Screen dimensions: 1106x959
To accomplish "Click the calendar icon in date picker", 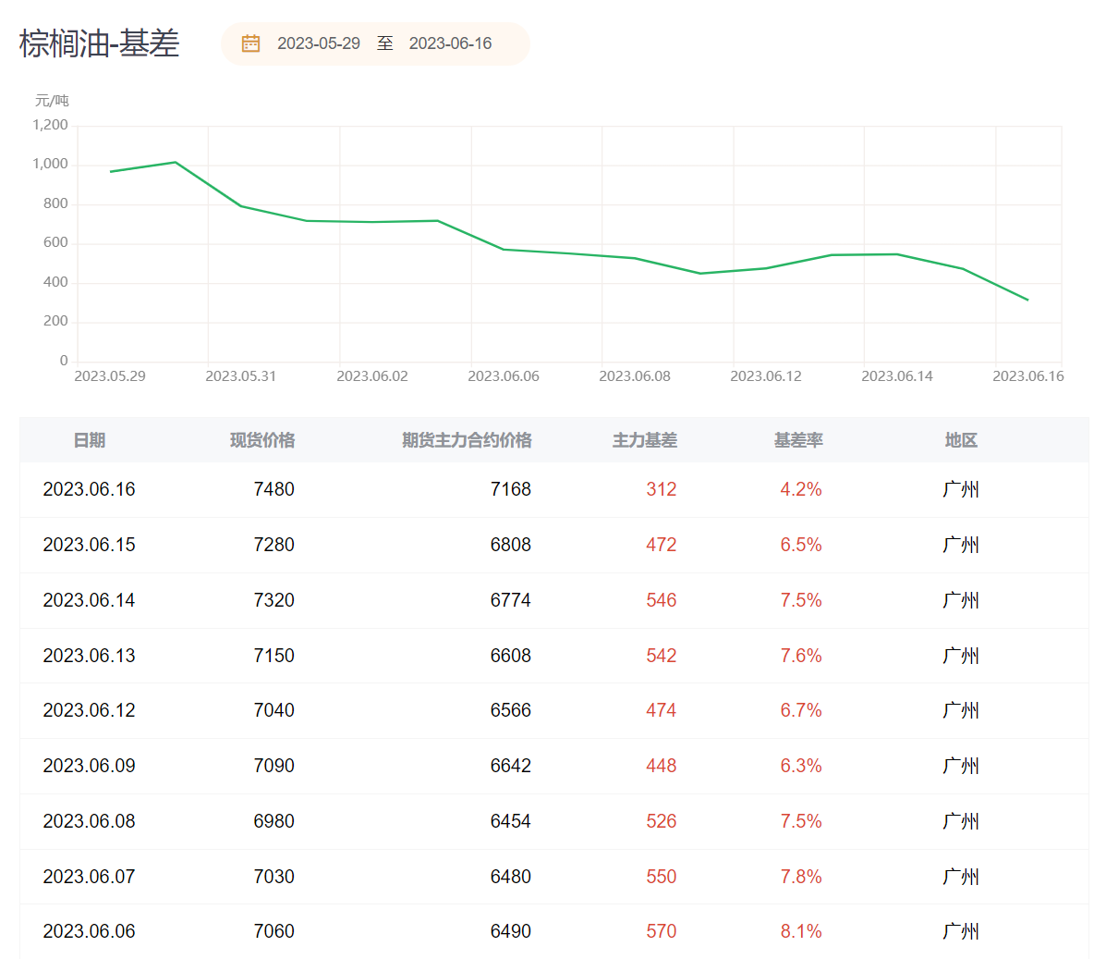I will click(250, 43).
